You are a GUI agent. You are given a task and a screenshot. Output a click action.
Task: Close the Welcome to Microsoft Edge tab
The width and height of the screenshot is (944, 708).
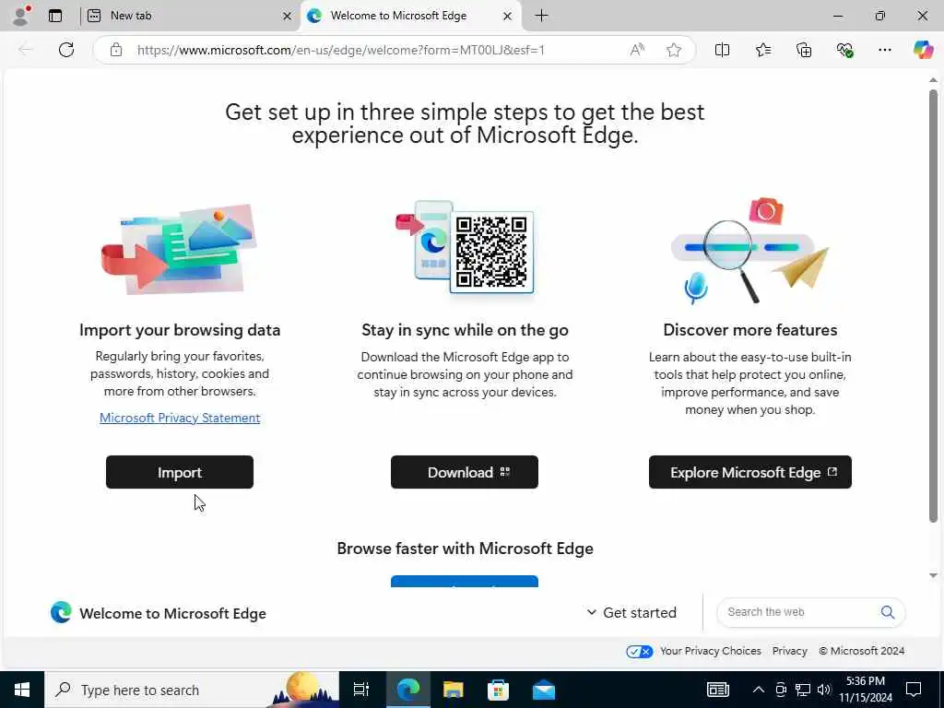[x=508, y=17]
